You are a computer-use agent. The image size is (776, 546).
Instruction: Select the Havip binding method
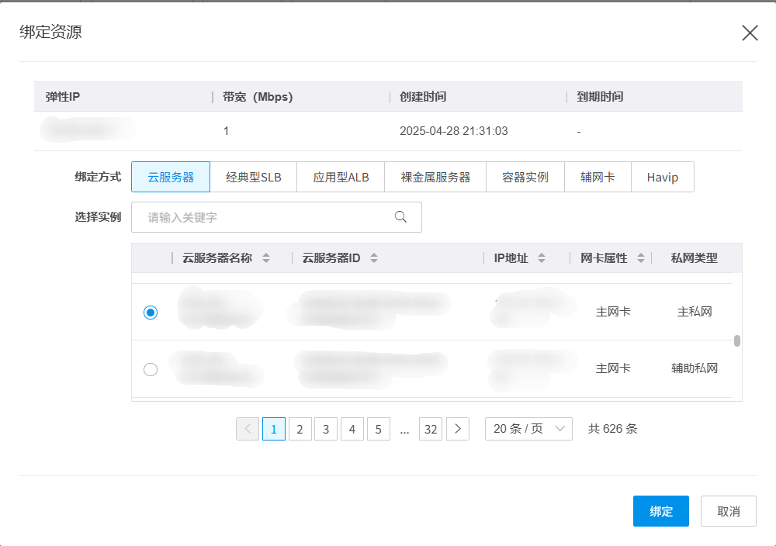(662, 177)
